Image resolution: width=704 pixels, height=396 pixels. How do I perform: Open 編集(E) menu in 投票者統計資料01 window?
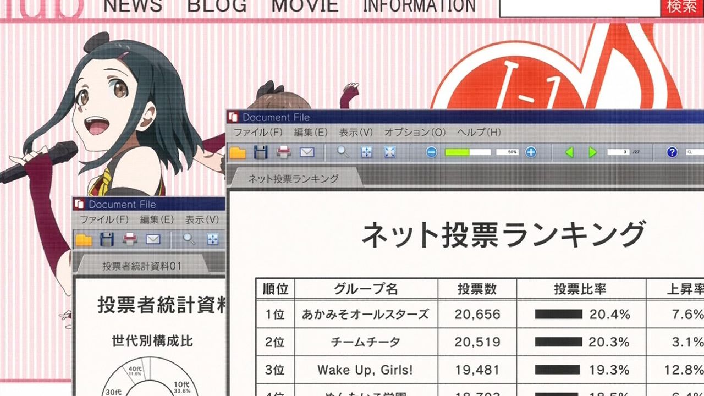[157, 219]
